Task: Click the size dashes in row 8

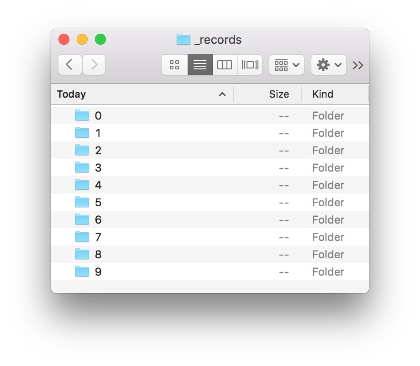Action: 284,255
